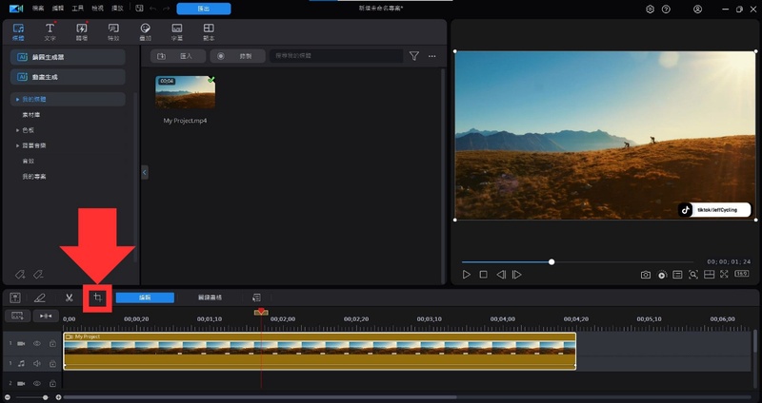762x403 pixels.
Task: Enter fullscreen preview mode
Action: pos(724,275)
